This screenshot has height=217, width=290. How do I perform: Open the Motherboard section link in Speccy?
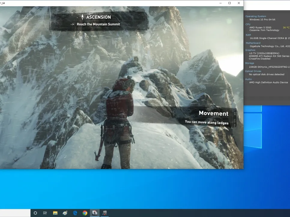(x=253, y=43)
